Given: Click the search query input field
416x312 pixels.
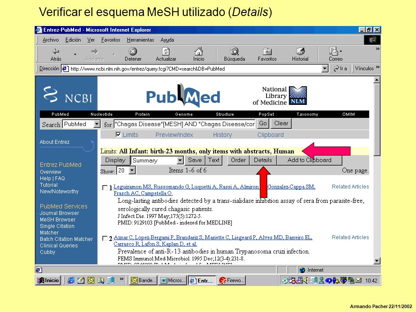Looking at the screenshot, I should coord(185,124).
